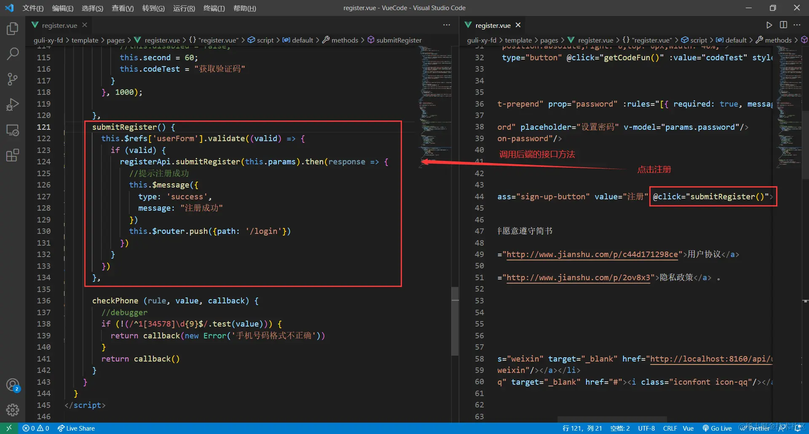Change line endings via CRLF item
The image size is (809, 434).
[670, 428]
